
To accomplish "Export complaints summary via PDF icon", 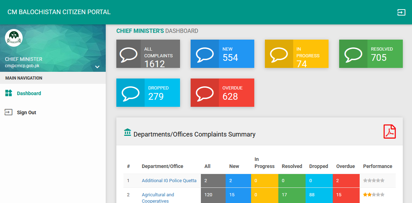I will click(x=389, y=132).
